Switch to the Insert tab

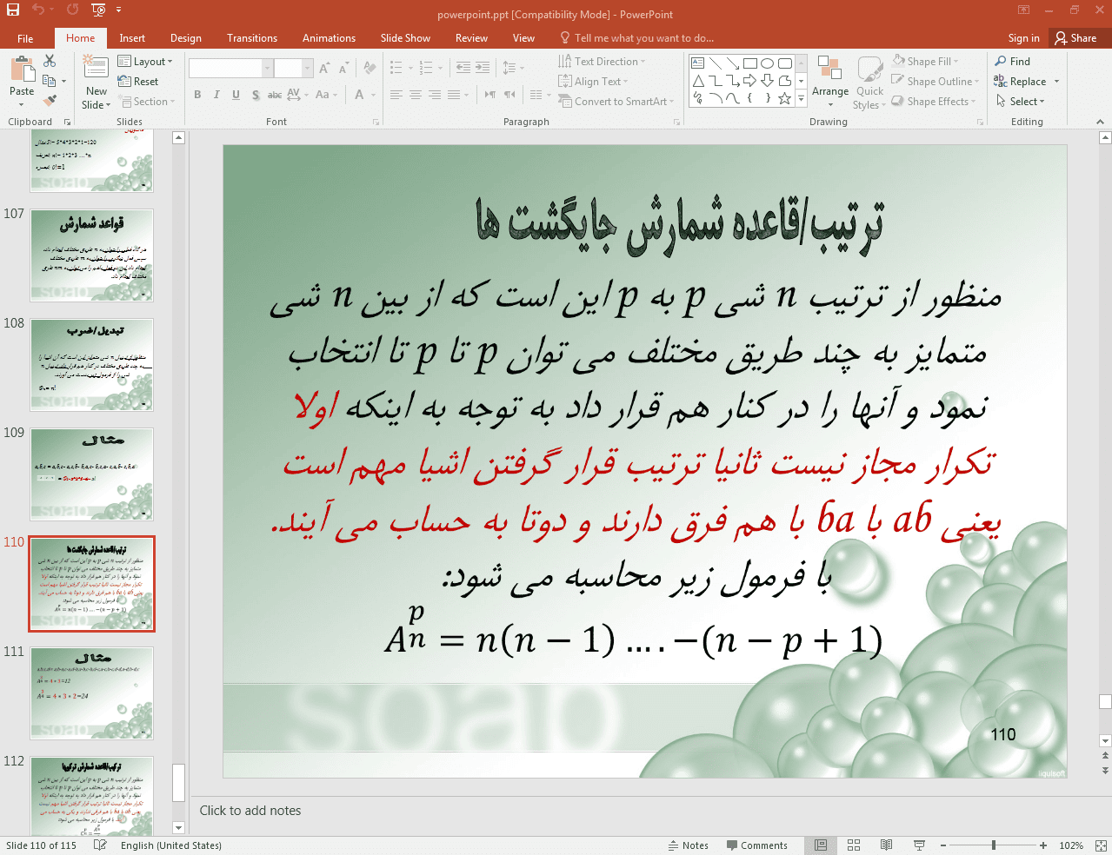(132, 38)
